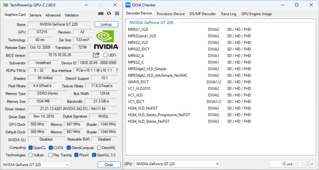Toggle the UEFI checkbox
This screenshot has width=319, height=170.
pos(105,55)
